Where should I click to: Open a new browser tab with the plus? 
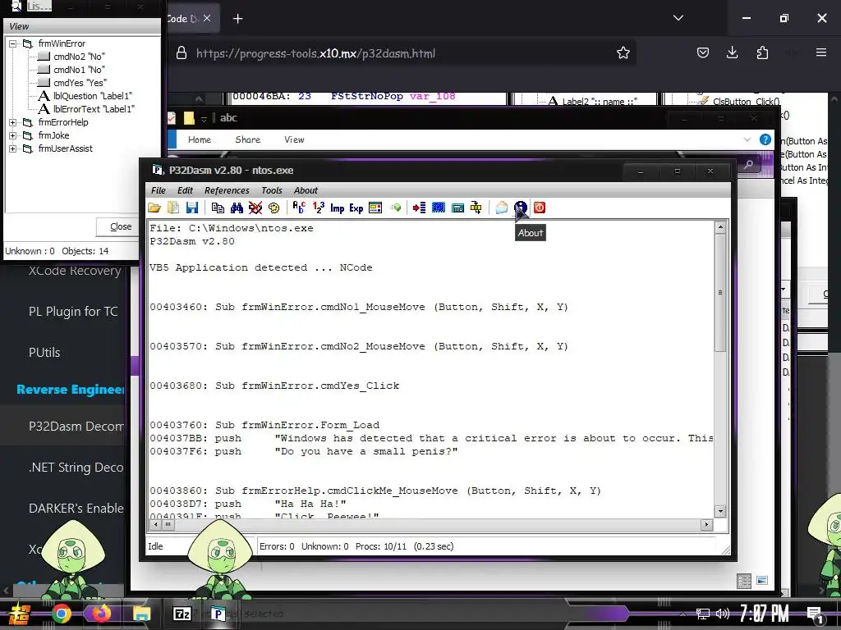tap(237, 19)
